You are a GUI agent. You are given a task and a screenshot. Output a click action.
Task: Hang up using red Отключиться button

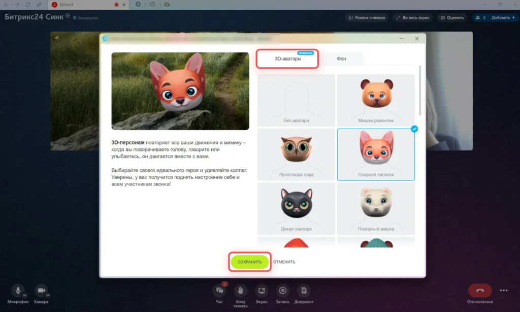point(479,291)
